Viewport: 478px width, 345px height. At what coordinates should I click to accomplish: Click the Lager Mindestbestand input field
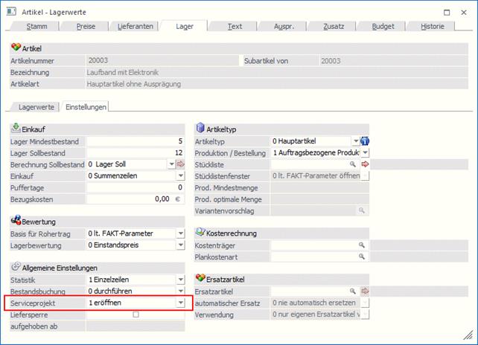click(x=136, y=141)
